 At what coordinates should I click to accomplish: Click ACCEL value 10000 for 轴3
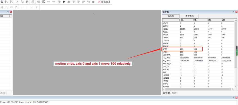[224, 29]
